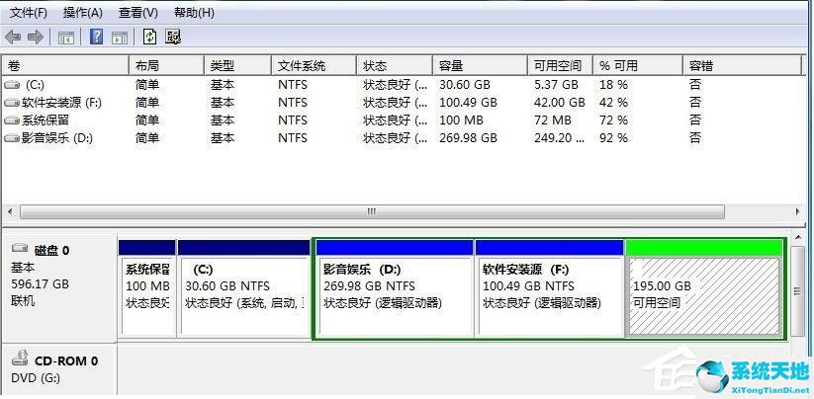Click drive icon beside 影音娱乐 (D:) row
This screenshot has height=399, width=814.
click(x=12, y=138)
